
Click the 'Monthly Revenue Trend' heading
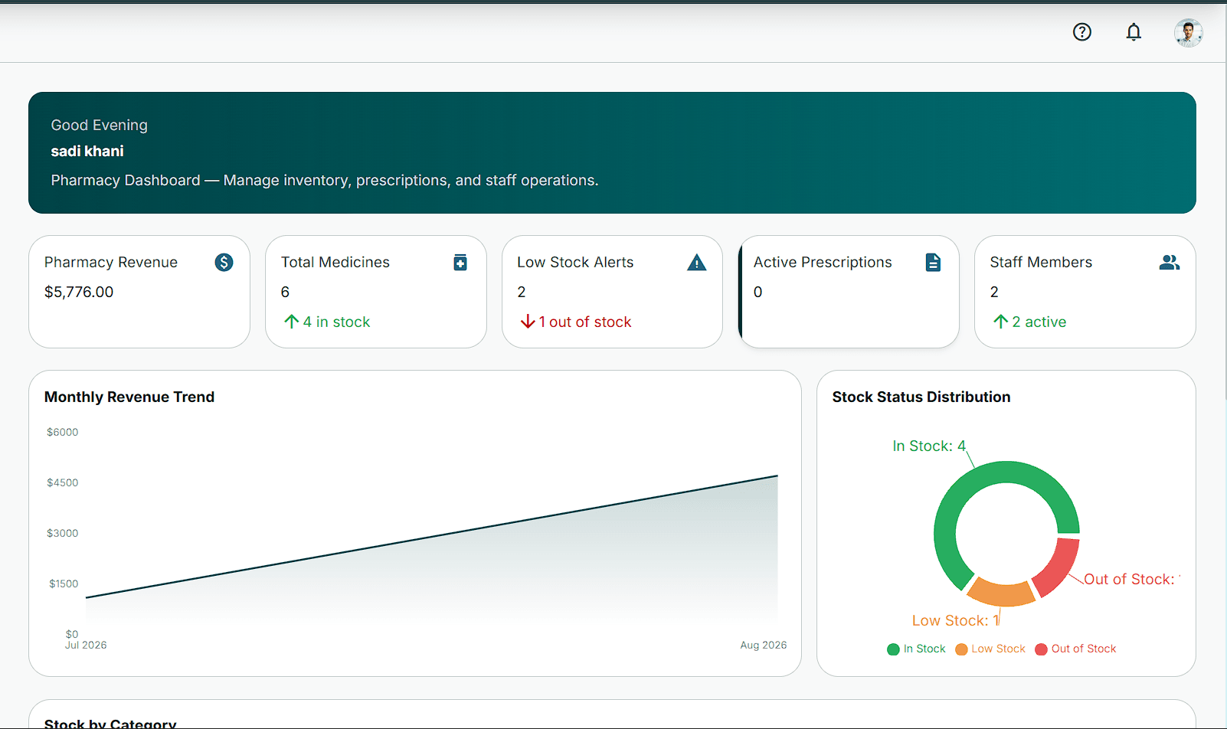[x=129, y=397]
